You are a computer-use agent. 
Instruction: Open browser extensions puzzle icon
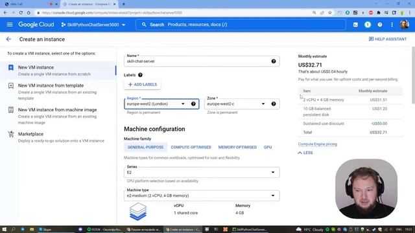(x=379, y=13)
